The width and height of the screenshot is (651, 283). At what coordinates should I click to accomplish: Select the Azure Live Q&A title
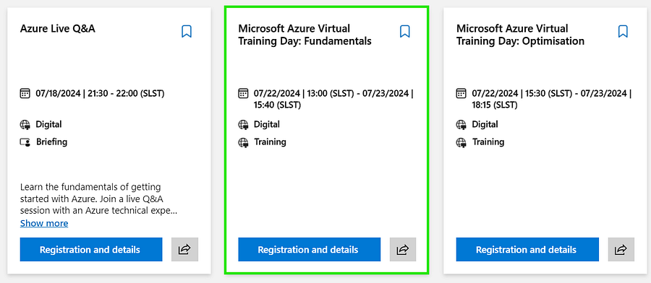tap(58, 29)
